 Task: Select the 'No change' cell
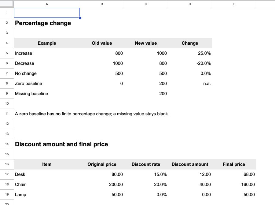pos(47,73)
